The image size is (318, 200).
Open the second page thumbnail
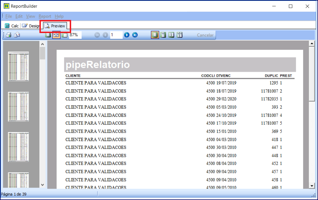tap(19, 107)
